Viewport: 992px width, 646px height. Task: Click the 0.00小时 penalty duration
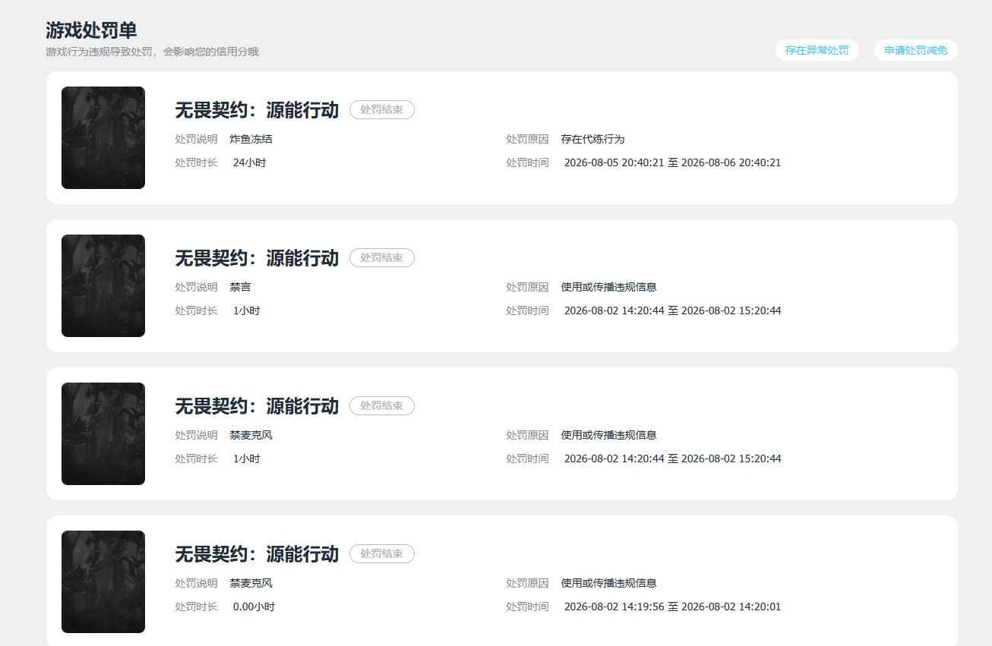(254, 607)
